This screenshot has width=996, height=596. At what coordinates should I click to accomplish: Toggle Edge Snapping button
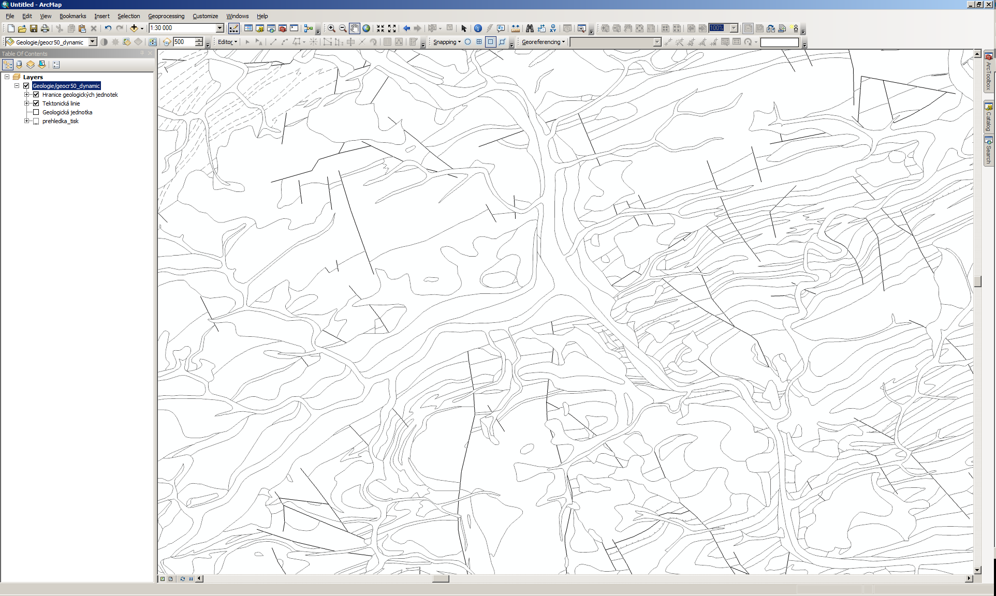[x=502, y=42]
